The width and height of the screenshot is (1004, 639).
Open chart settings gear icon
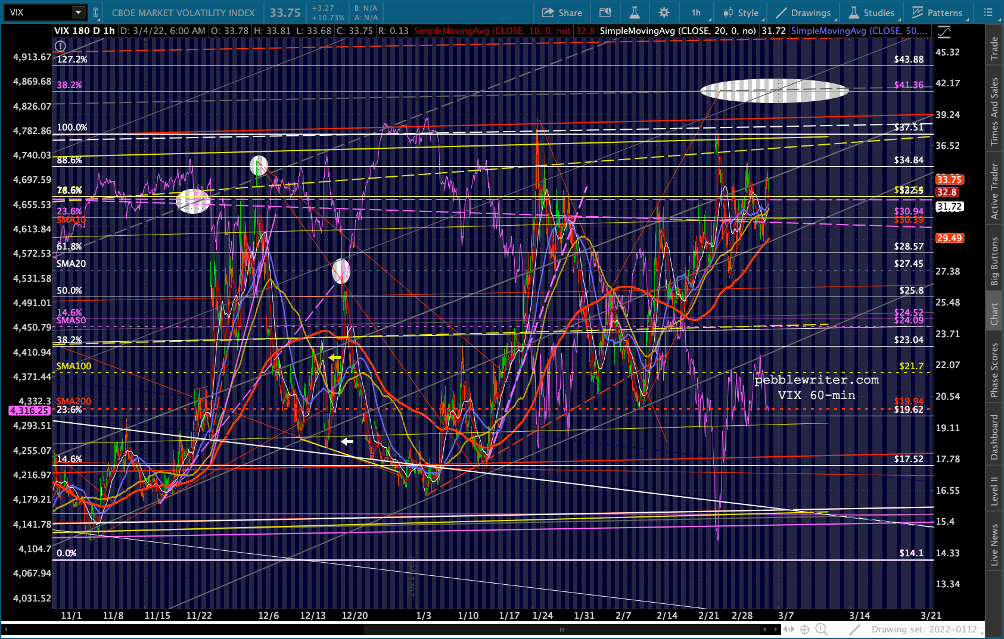[x=664, y=13]
